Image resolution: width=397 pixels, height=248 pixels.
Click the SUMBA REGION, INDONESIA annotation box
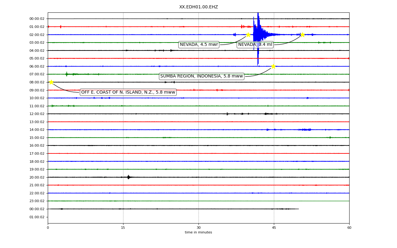[202, 76]
